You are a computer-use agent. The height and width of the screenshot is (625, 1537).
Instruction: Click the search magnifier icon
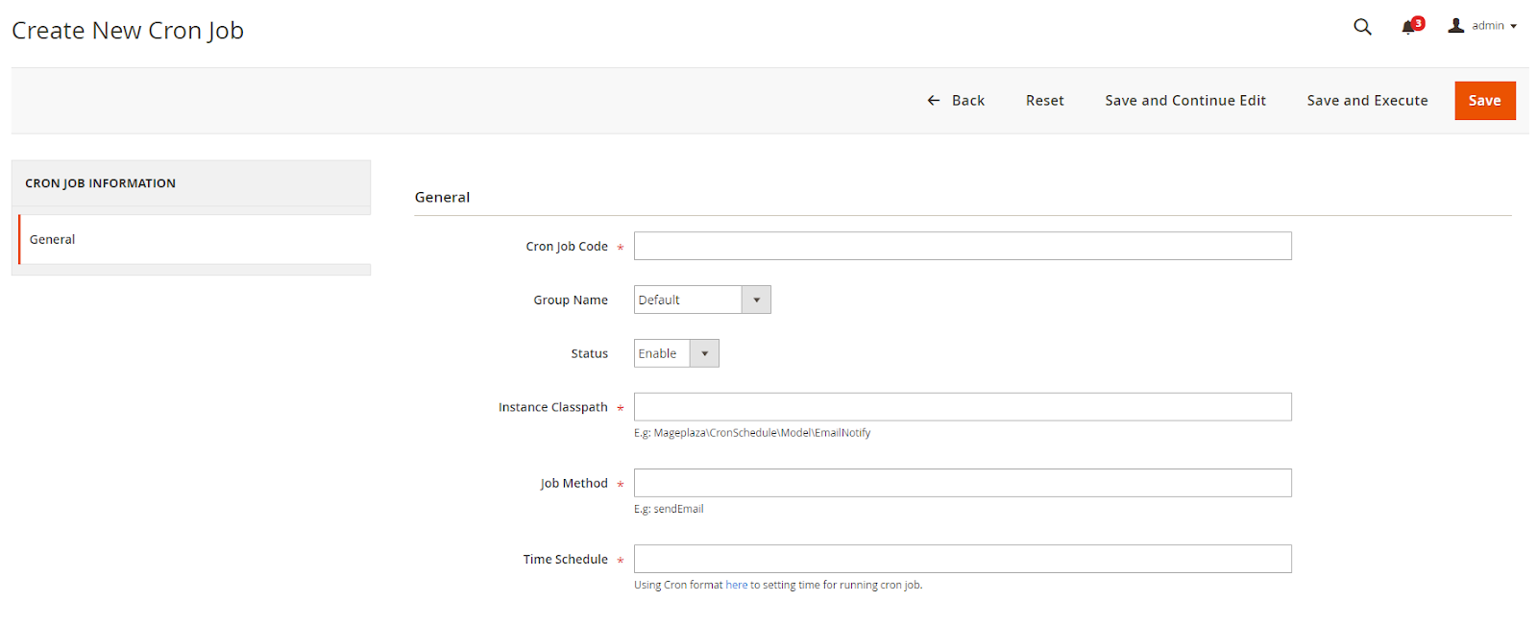coord(1362,27)
